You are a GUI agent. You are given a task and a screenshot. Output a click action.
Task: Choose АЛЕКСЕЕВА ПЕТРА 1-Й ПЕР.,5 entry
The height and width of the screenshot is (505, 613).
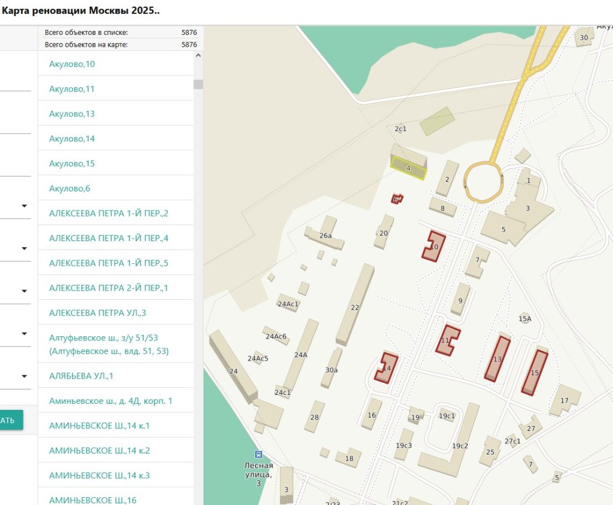click(116, 263)
